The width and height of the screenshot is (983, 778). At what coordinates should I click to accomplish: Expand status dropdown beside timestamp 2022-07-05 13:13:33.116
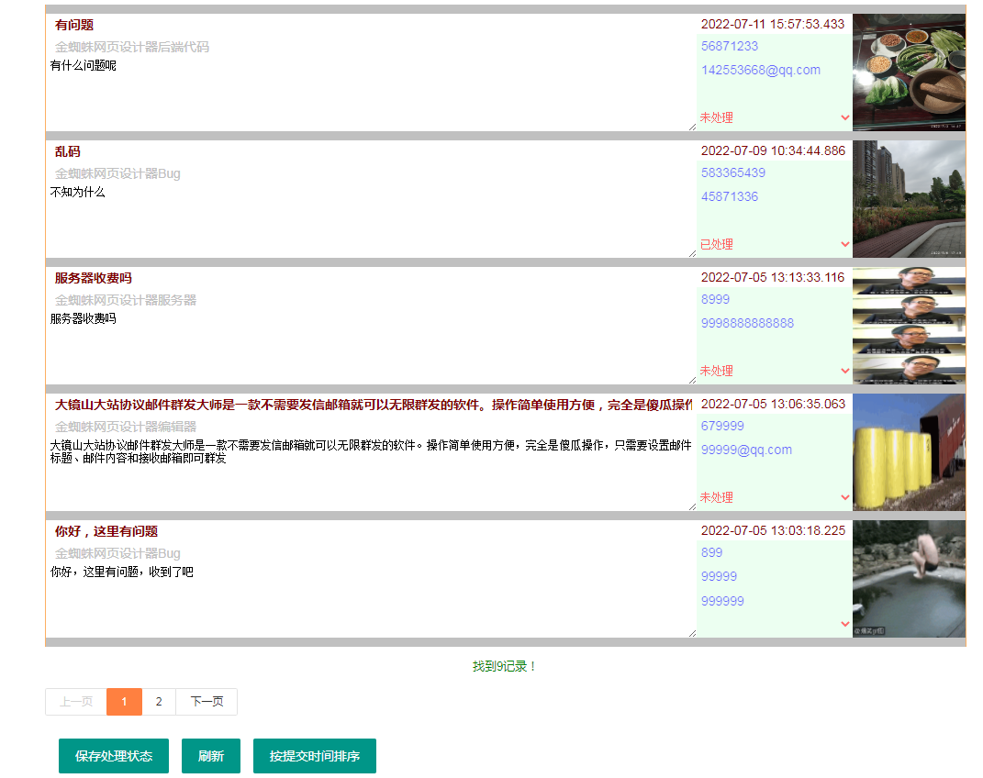click(775, 371)
